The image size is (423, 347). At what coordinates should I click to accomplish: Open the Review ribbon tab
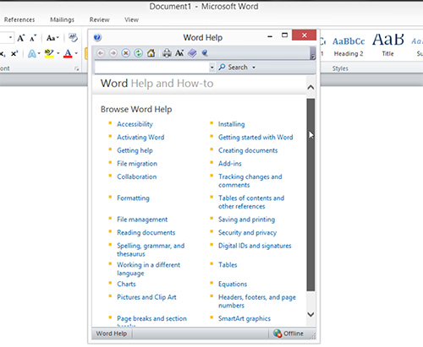99,19
